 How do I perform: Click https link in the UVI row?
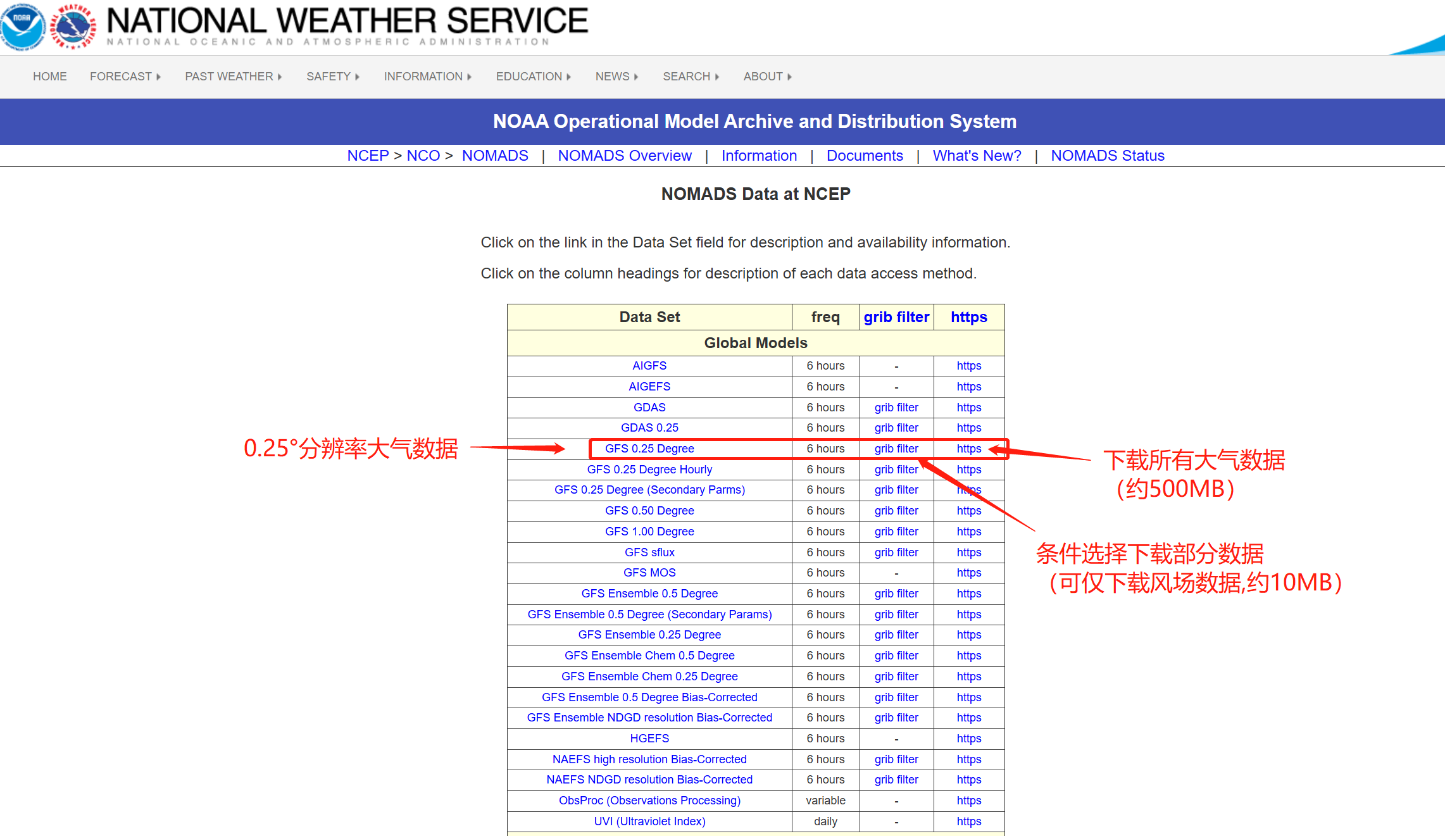point(969,821)
